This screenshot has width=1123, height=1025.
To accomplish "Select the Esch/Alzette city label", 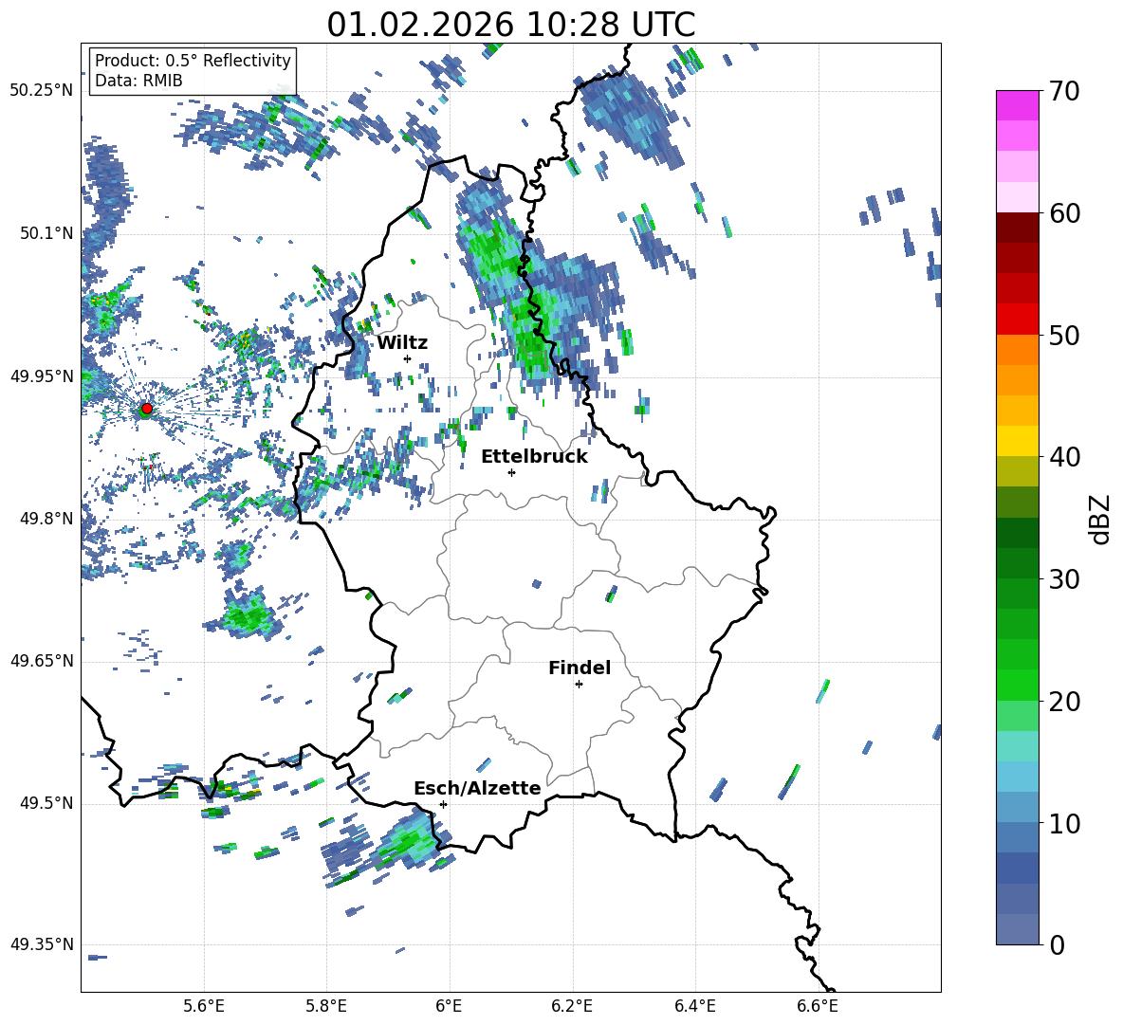I will tap(477, 788).
